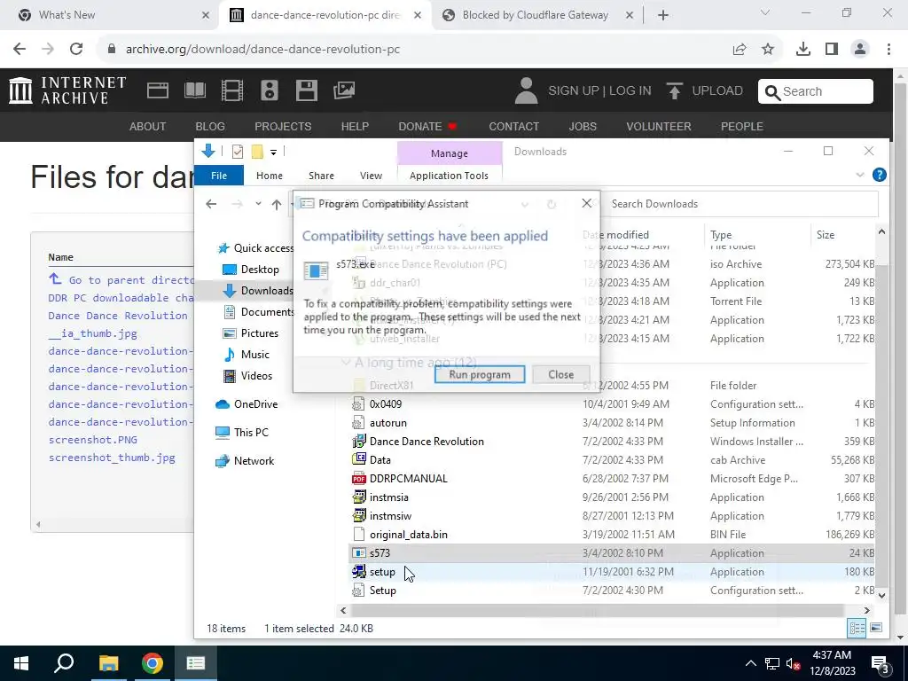
Task: Open quick access toolbar customize dropdown
Action: 273,153
